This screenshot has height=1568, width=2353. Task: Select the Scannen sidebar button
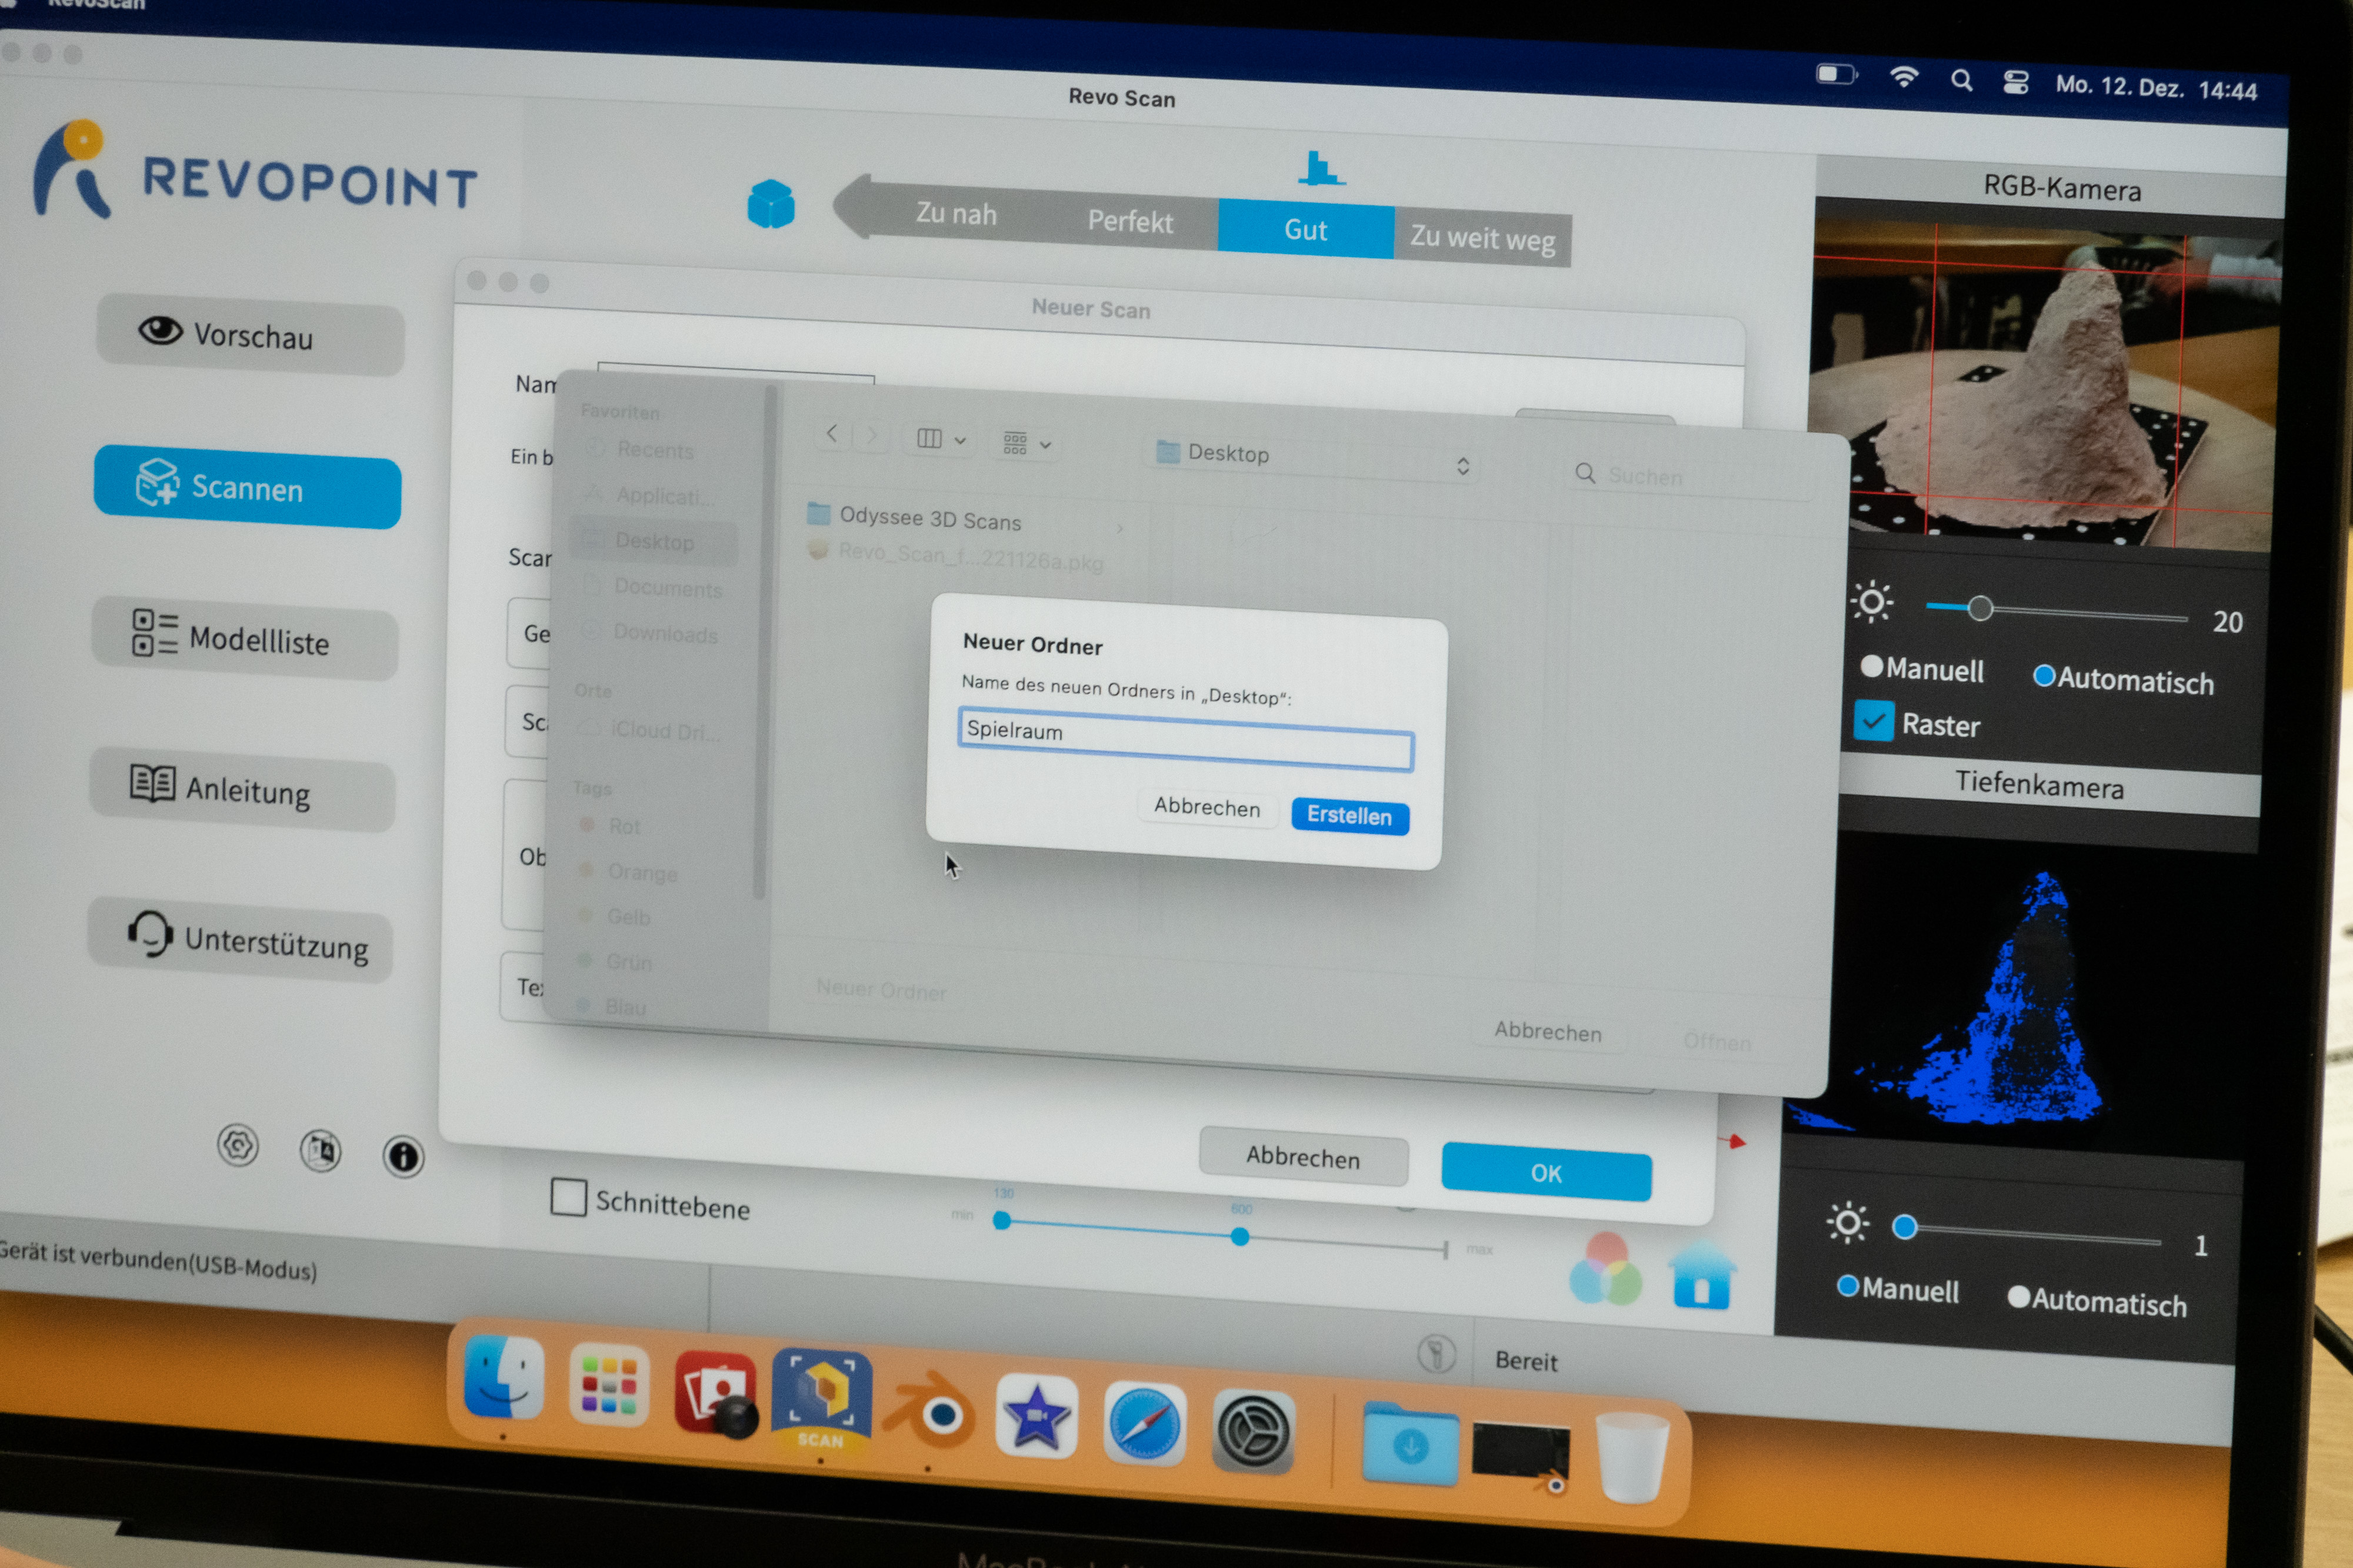coord(247,487)
